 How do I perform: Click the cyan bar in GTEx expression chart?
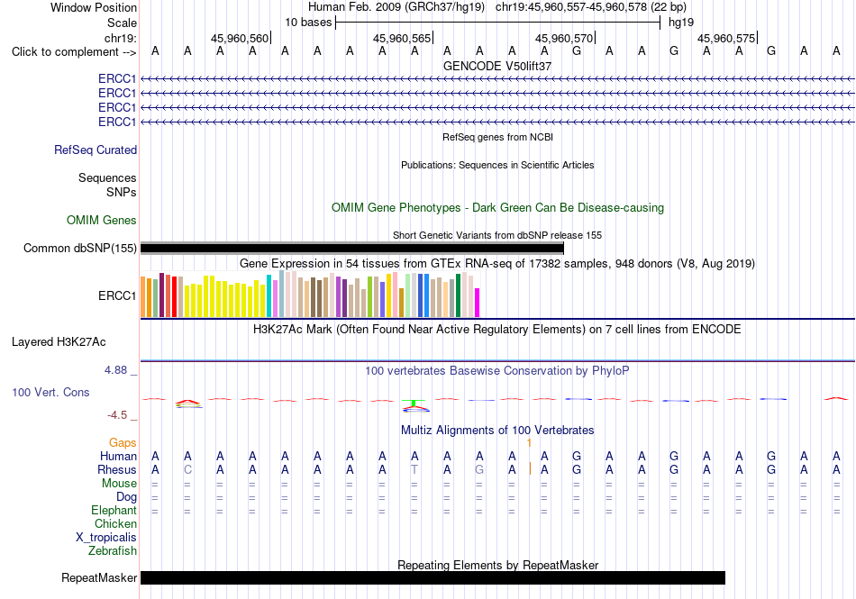269,295
